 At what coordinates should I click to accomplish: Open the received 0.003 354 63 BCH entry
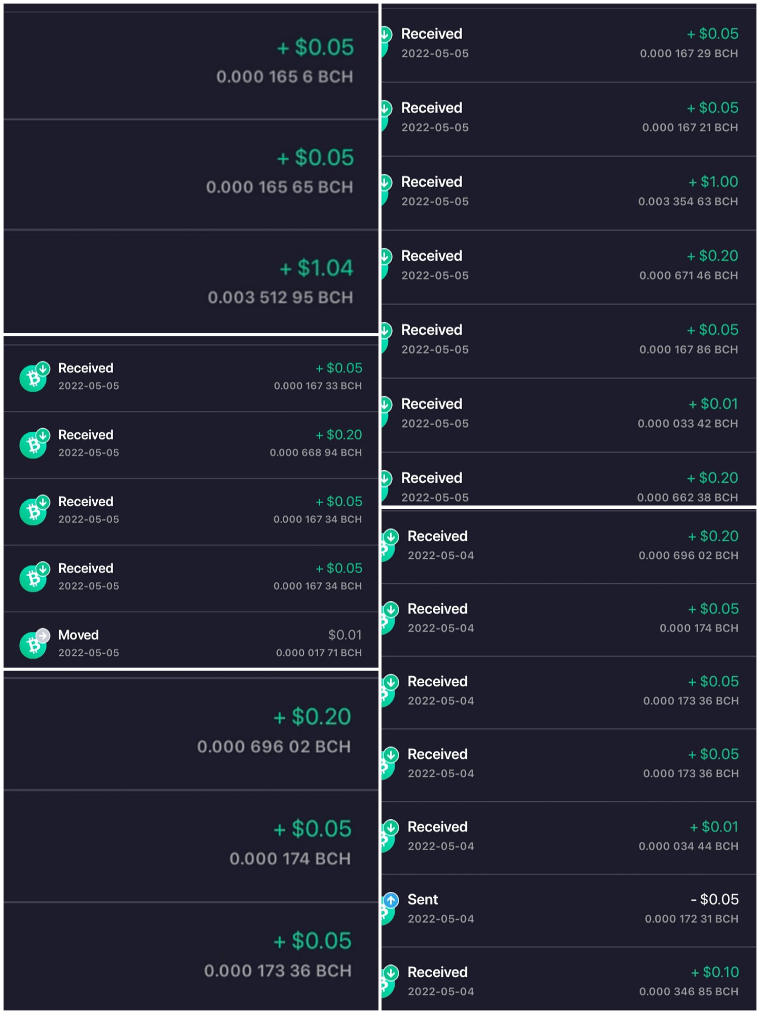click(568, 193)
